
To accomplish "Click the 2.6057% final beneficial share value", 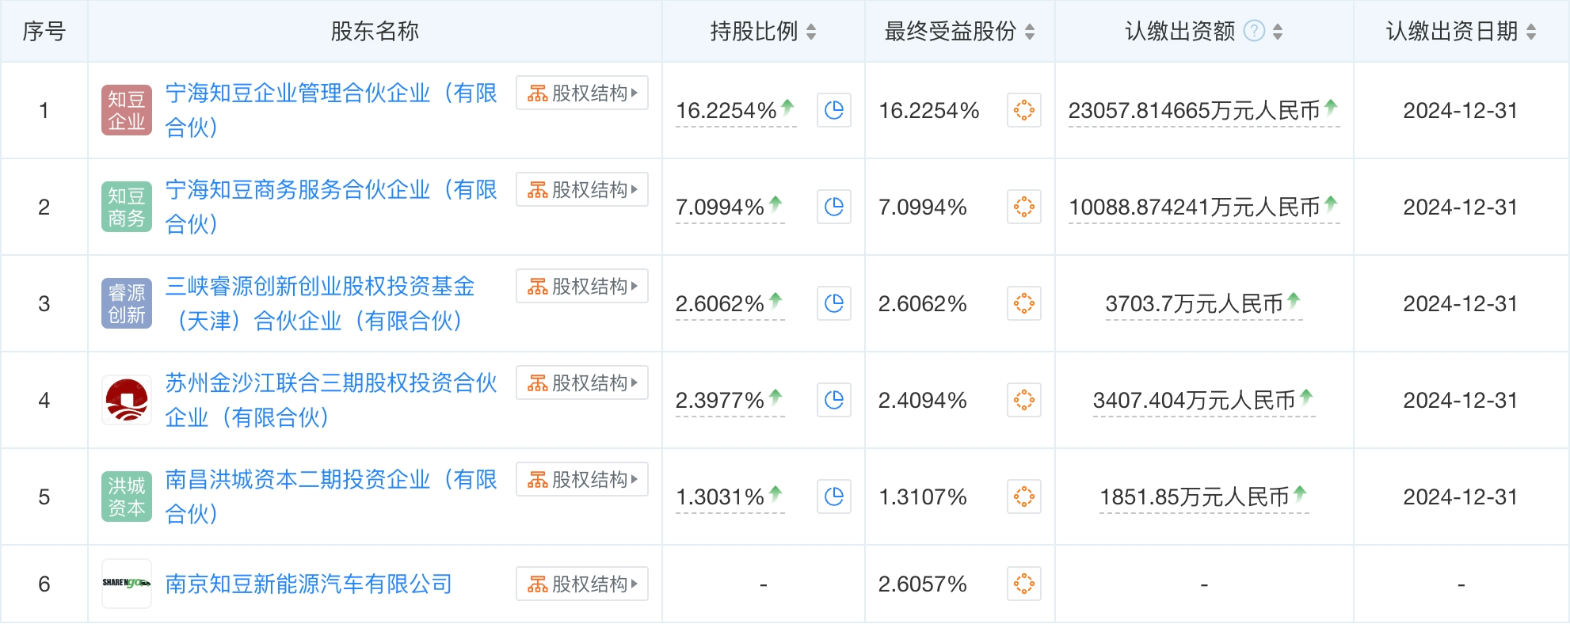I will coord(923,584).
